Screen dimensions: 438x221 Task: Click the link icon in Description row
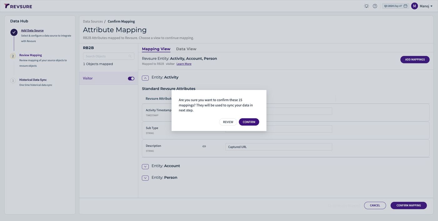(204, 146)
